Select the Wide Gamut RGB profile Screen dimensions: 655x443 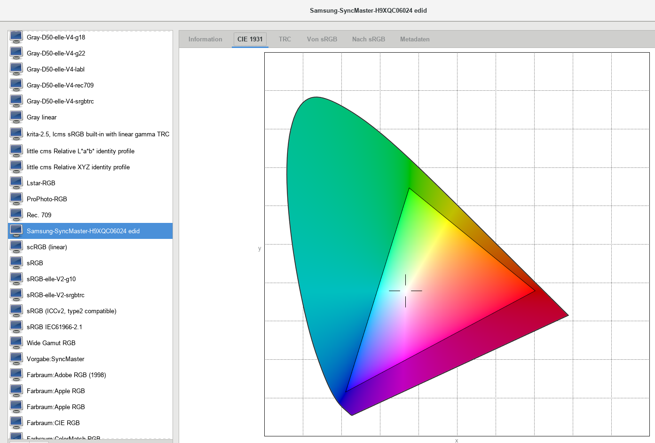(90, 343)
